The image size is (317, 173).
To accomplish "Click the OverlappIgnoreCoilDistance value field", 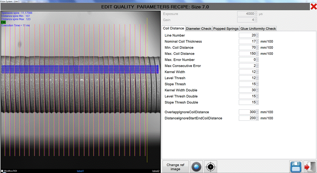I will [x=247, y=112].
